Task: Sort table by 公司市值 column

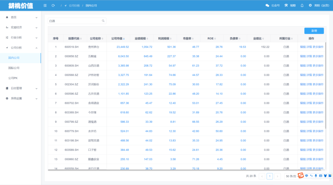Action: 118,39
